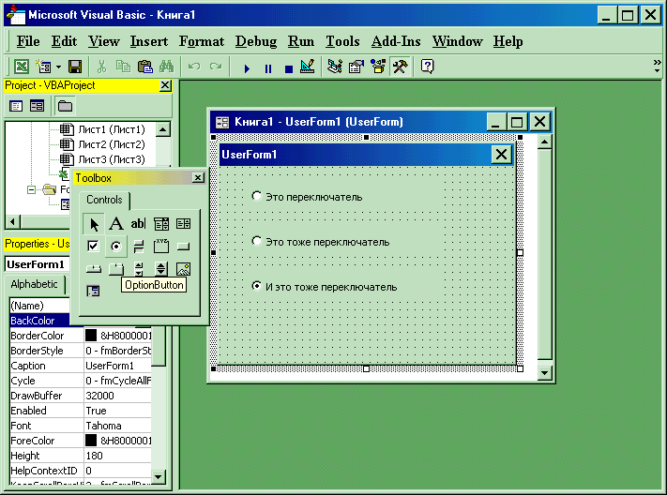Open the Project Explorer toolbar icon
Screen dimensions: 667x495
335,67
